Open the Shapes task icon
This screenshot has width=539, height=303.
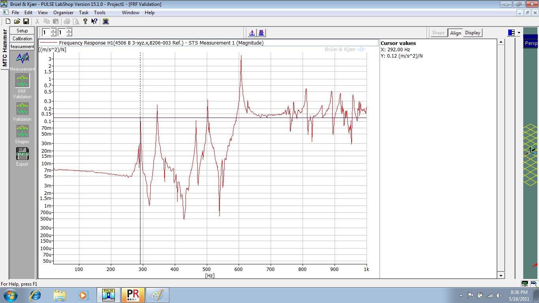22,131
